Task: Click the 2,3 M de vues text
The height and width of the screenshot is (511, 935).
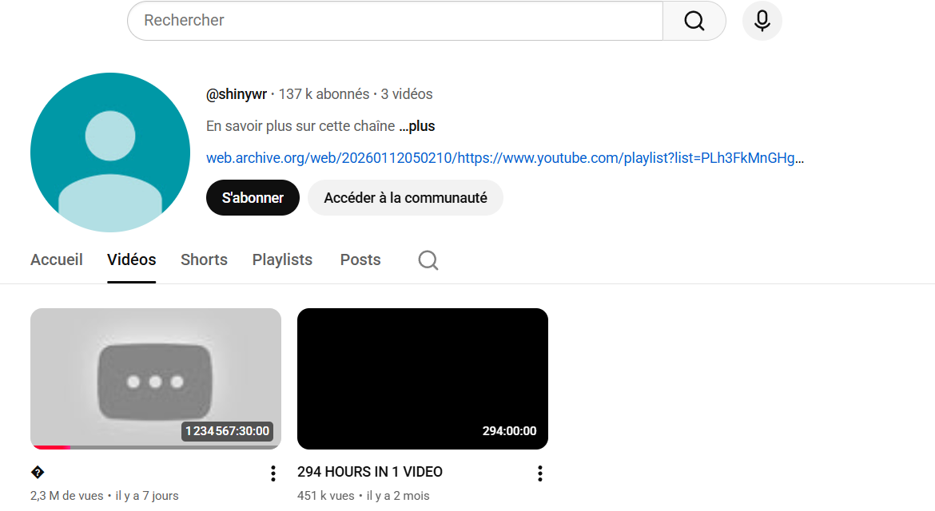Action: pyautogui.click(x=67, y=496)
